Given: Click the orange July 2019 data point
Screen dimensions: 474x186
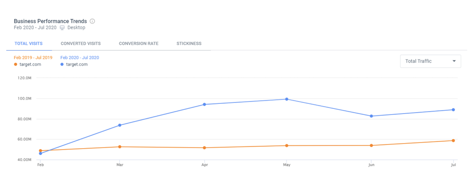Looking at the screenshot, I should pos(453,141).
